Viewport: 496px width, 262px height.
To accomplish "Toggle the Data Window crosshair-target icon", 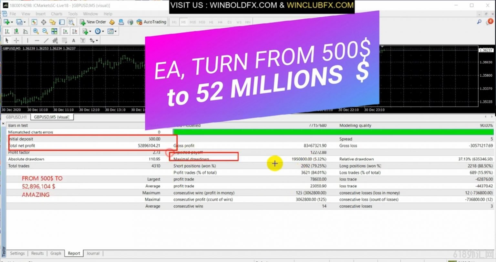I will coord(44,22).
